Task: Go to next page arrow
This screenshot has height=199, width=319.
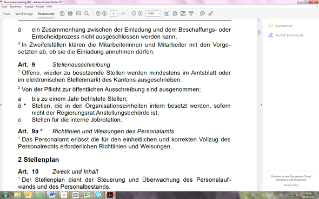Action: 104,13
